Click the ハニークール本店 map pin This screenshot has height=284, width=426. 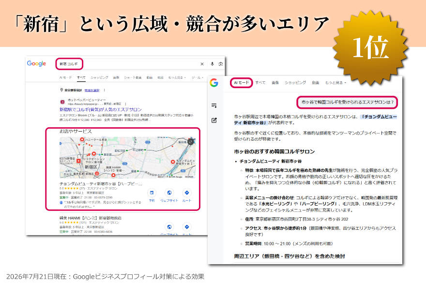pos(82,139)
